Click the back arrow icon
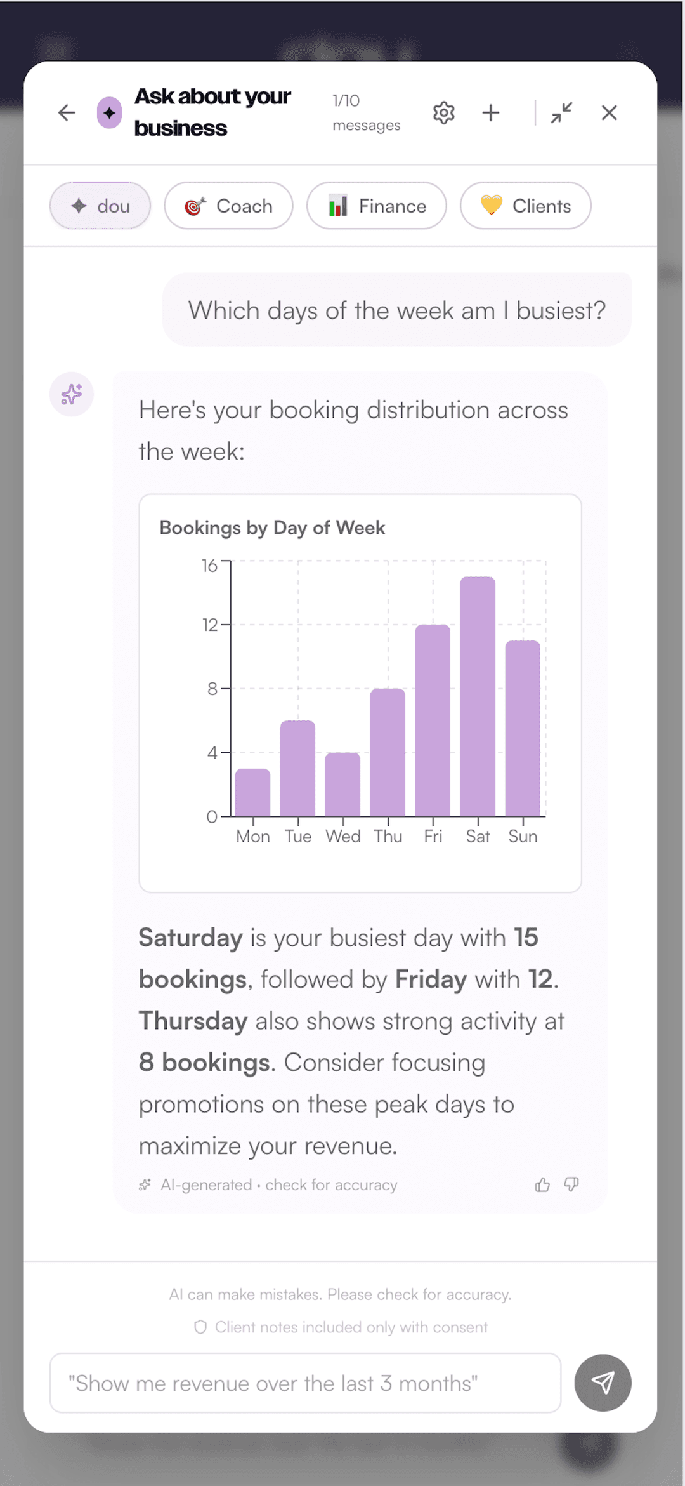This screenshot has height=1486, width=685. [x=67, y=113]
